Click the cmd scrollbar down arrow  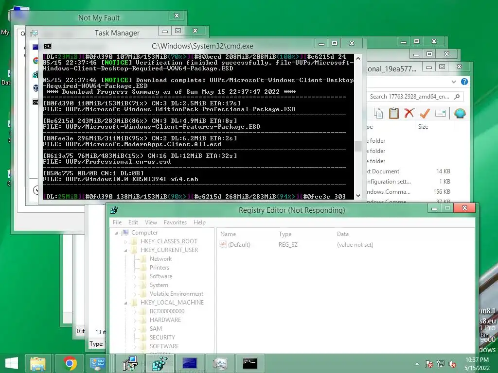[358, 196]
